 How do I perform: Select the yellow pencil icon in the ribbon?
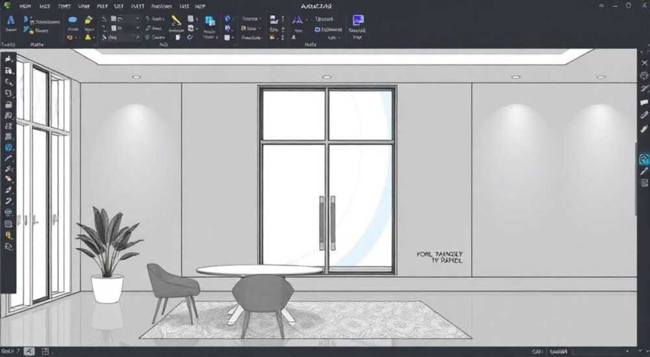click(176, 20)
